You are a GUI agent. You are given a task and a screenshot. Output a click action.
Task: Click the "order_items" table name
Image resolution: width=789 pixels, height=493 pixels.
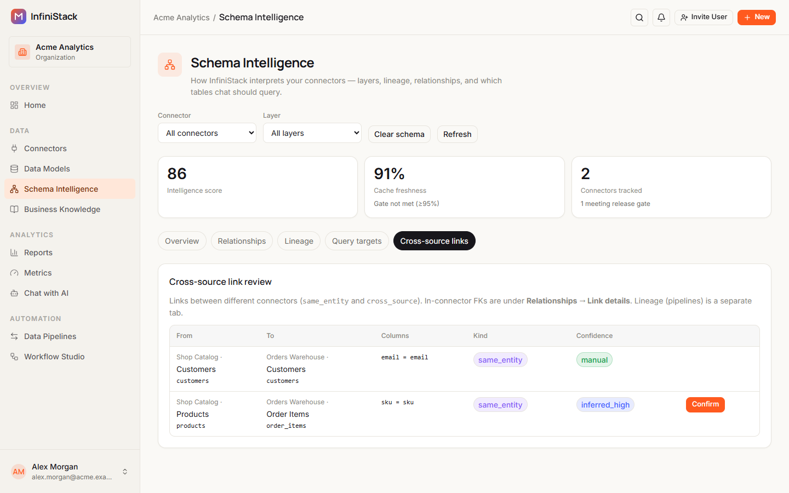pyautogui.click(x=287, y=426)
